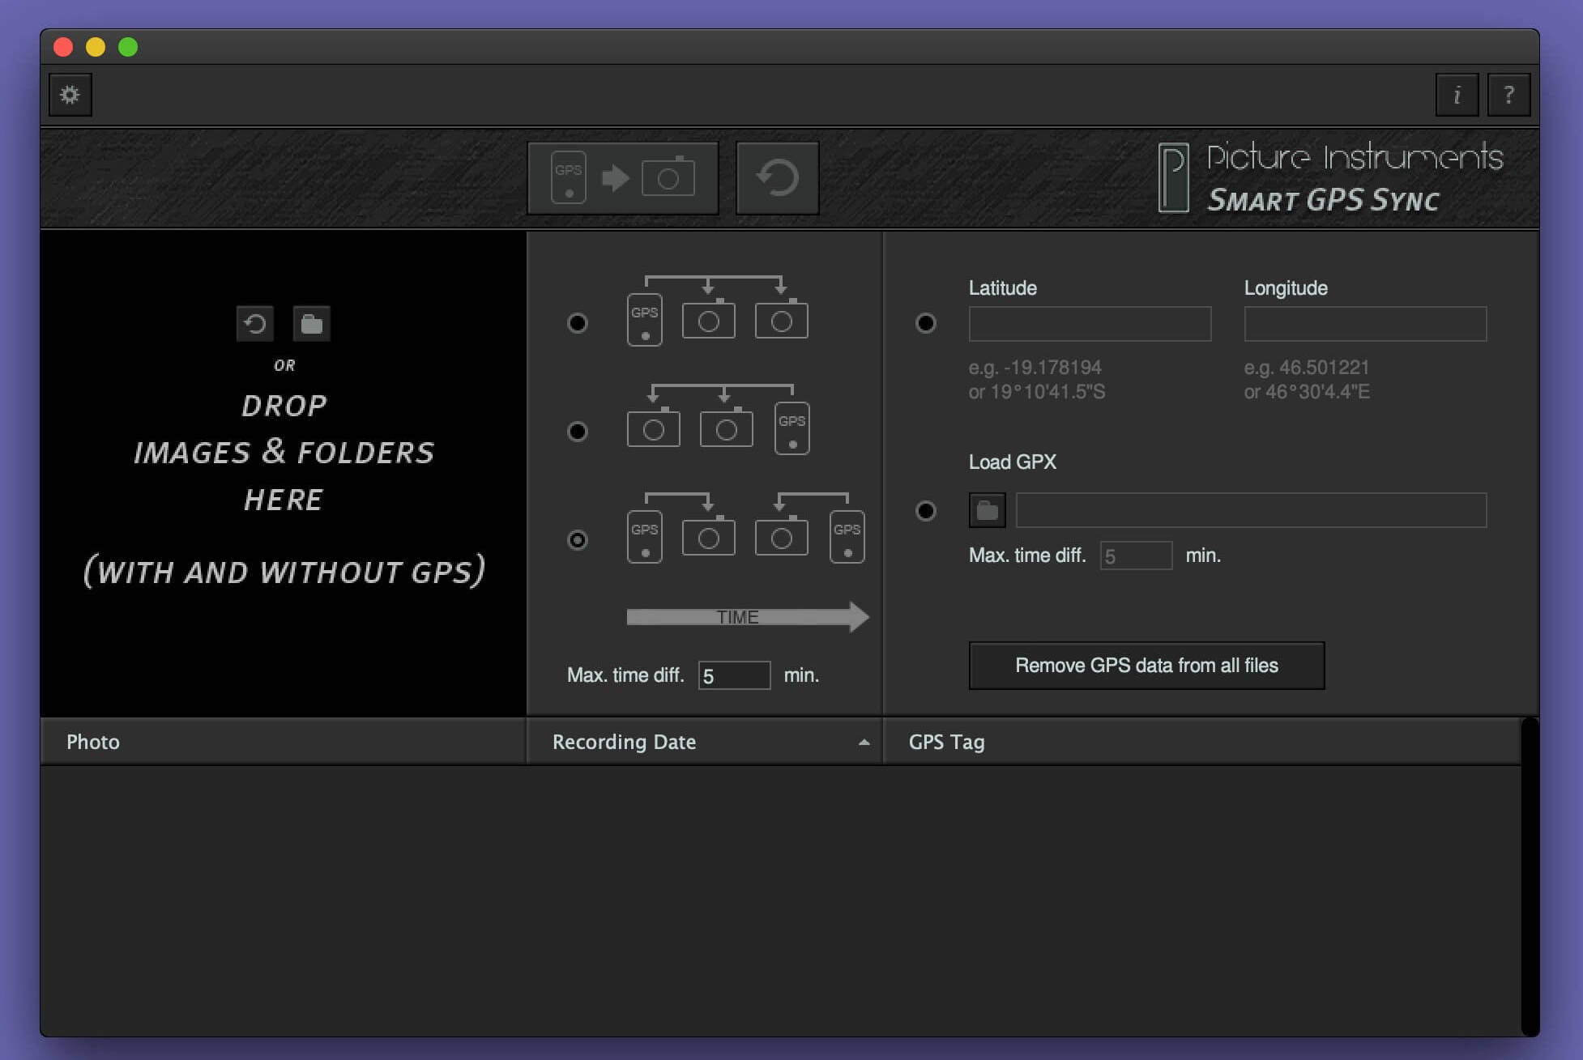1583x1060 pixels.
Task: Click the 'Longitude' label
Action: [x=1286, y=288]
